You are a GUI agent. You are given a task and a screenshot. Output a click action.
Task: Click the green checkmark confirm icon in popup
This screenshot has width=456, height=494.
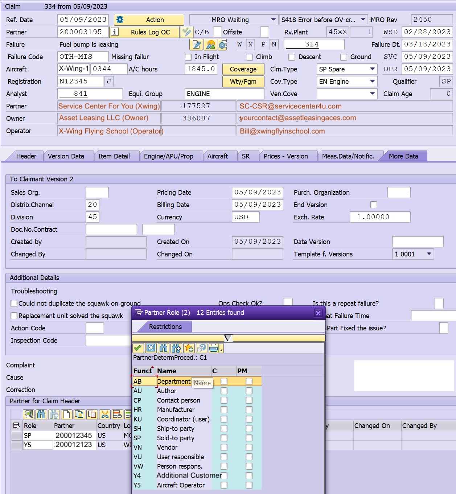point(138,348)
